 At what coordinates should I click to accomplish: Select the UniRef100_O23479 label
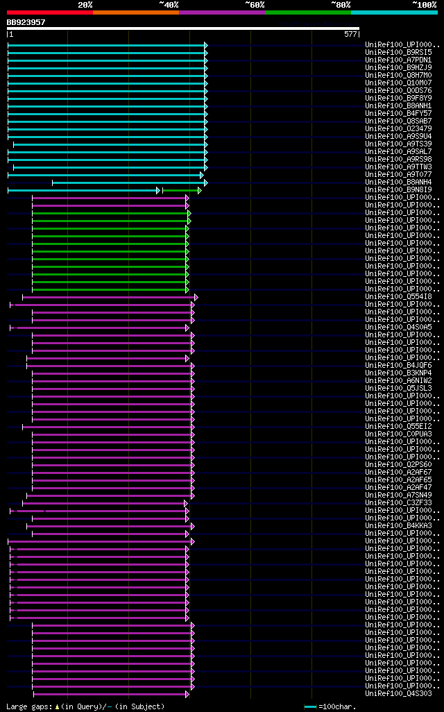pyautogui.click(x=398, y=129)
